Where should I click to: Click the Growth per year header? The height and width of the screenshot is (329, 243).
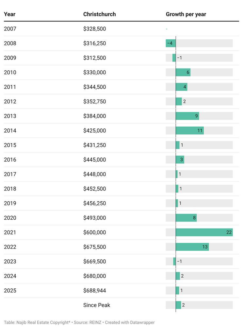click(186, 14)
